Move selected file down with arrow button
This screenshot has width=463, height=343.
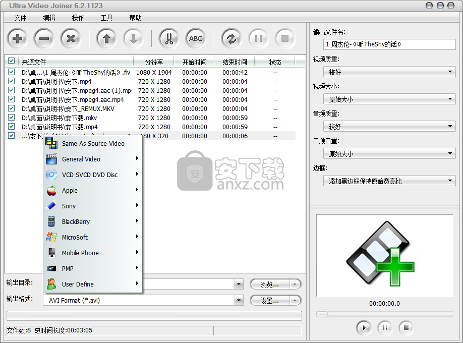[133, 38]
